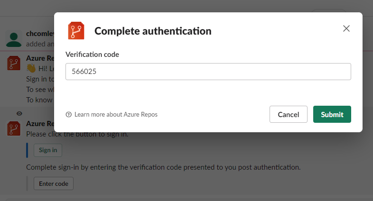373x201 pixels.
Task: Click Azure Repos sender name on sign-in message
Action: (x=40, y=124)
